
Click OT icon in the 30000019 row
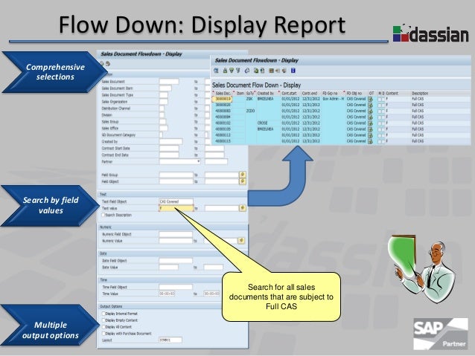point(371,99)
